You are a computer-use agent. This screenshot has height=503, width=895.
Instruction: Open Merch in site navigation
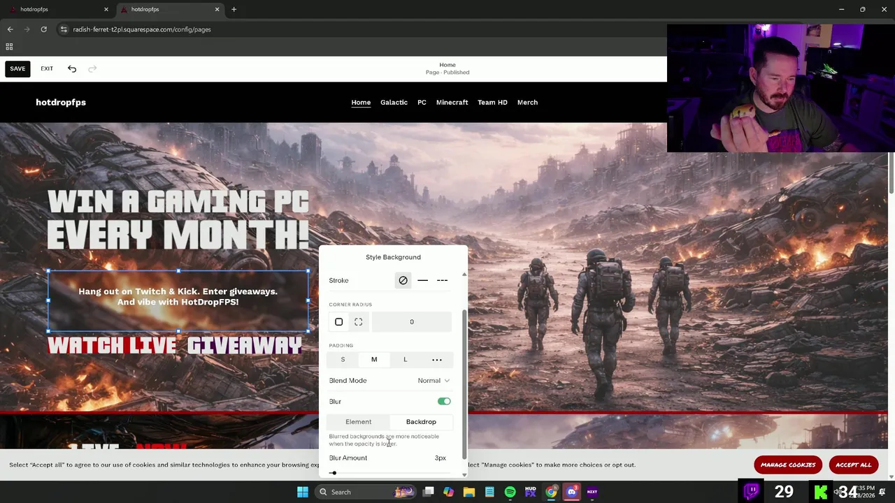(x=527, y=103)
